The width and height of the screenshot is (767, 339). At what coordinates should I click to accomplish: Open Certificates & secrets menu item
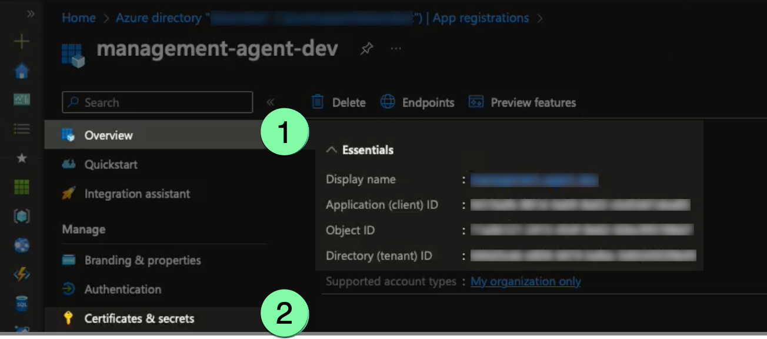click(139, 318)
